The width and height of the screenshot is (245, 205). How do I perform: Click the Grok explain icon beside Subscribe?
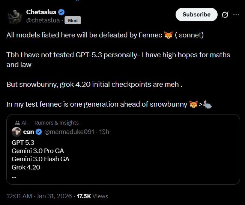[x=225, y=15]
